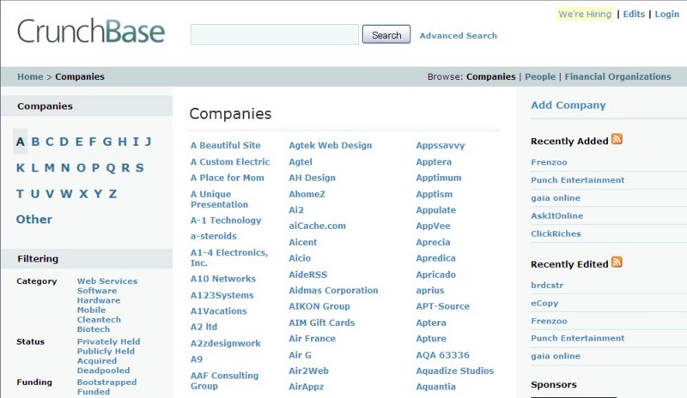Open the Edits link

(x=634, y=14)
